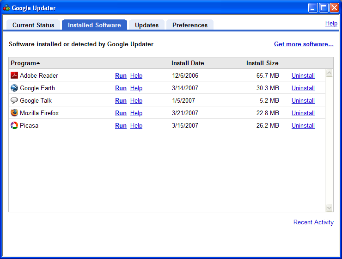This screenshot has height=259, width=342.
Task: Click the Google Earth globe icon
Action: tap(14, 88)
